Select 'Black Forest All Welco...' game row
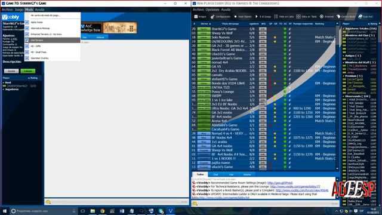The height and width of the screenshot is (215, 382). (x=264, y=50)
